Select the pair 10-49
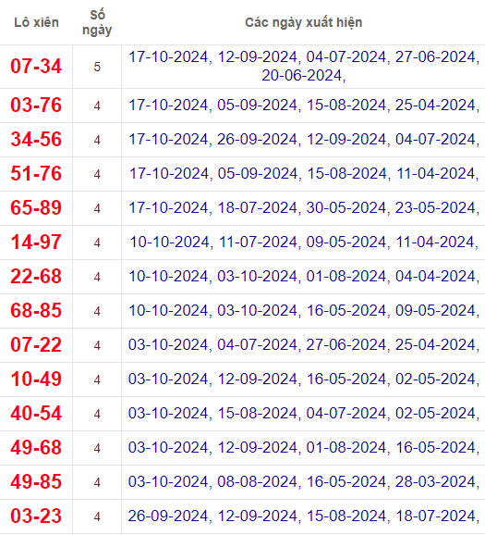Image resolution: width=485 pixels, height=535 pixels. pos(36,379)
